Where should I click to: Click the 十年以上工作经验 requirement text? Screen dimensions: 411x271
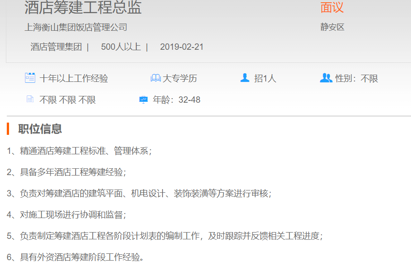point(74,78)
